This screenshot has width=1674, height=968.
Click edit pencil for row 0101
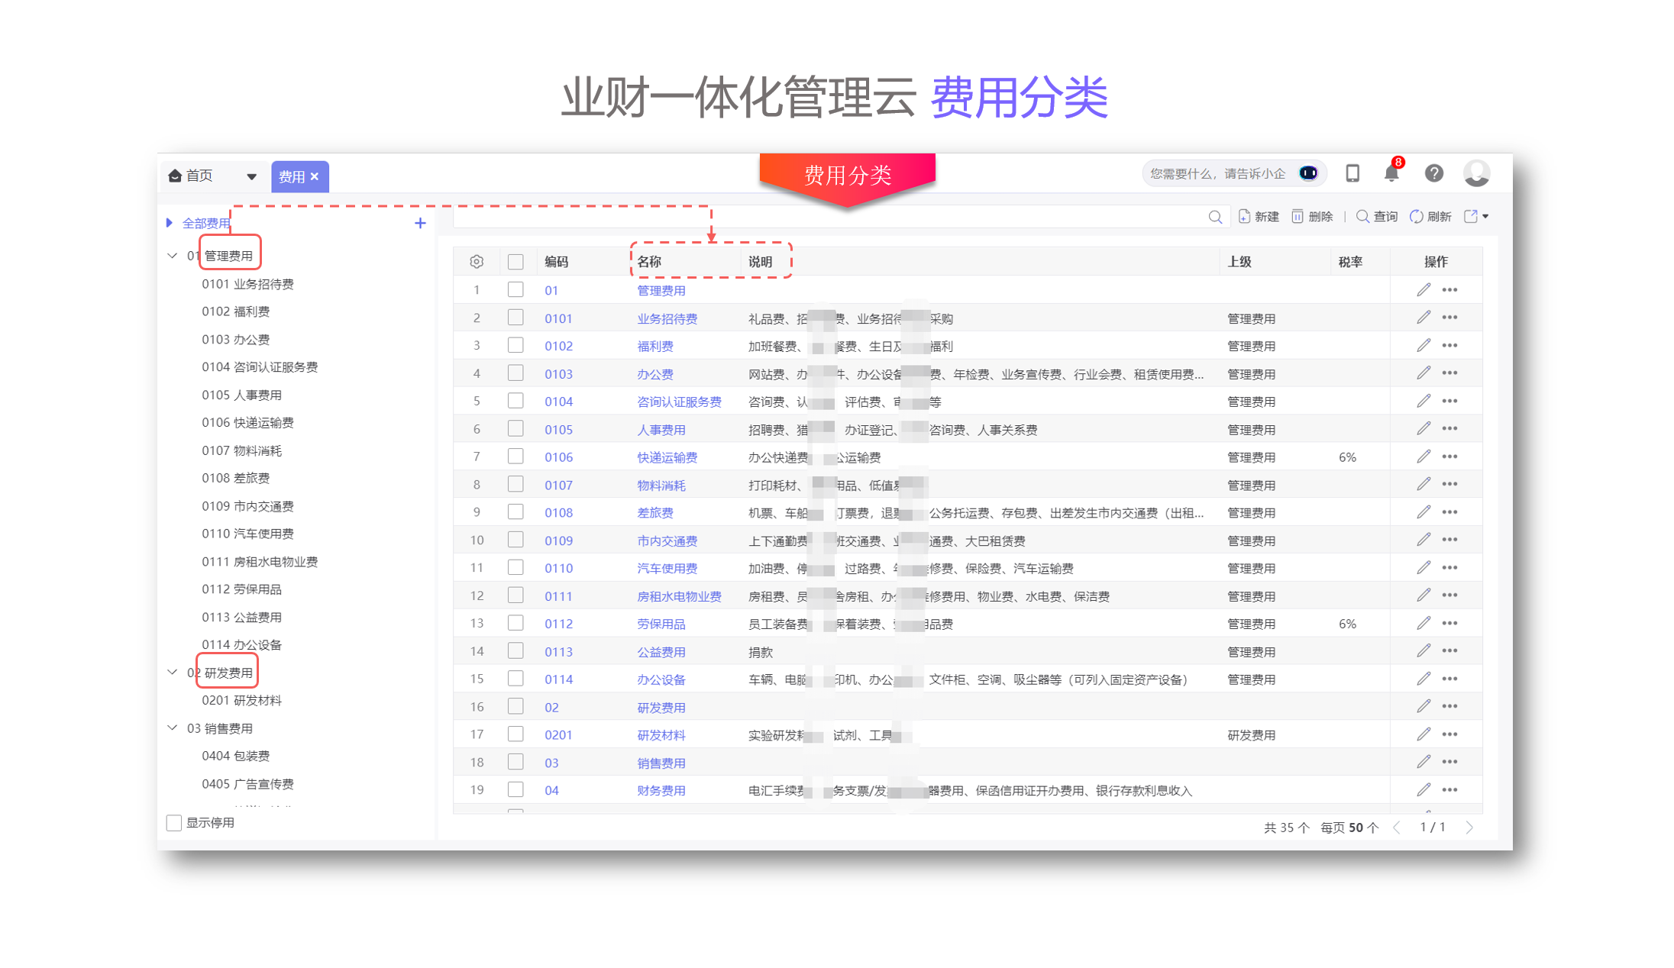click(x=1423, y=318)
